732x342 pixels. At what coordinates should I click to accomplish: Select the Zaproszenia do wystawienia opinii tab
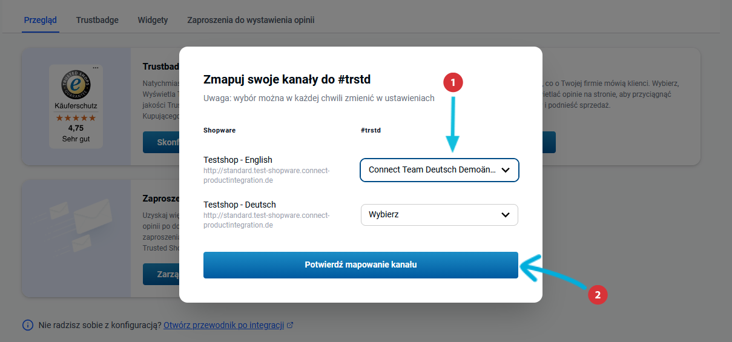point(251,20)
